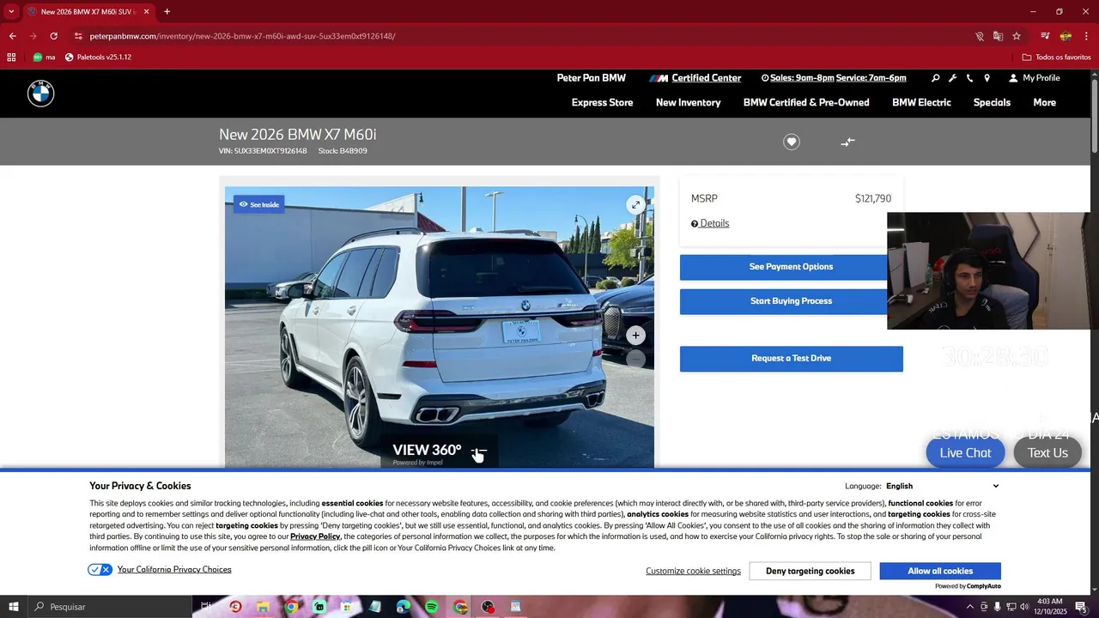Click the compare arrows icon
This screenshot has height=618, width=1099.
(x=847, y=142)
